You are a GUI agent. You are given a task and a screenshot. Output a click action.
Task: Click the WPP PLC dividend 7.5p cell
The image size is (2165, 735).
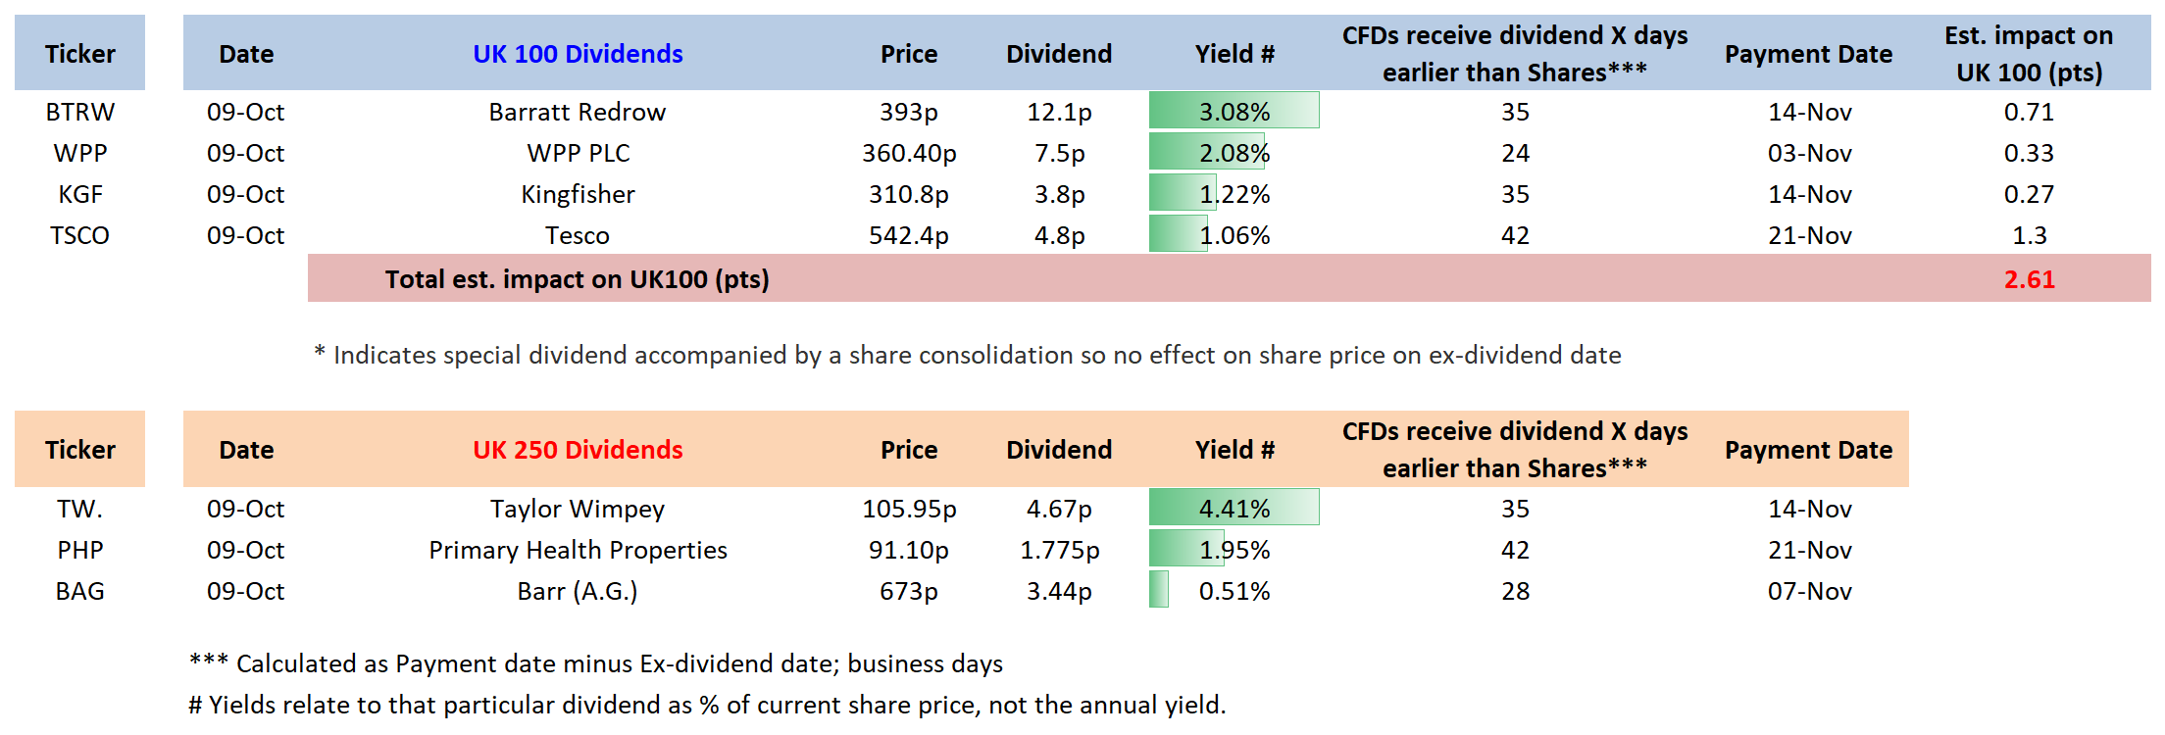[1059, 153]
